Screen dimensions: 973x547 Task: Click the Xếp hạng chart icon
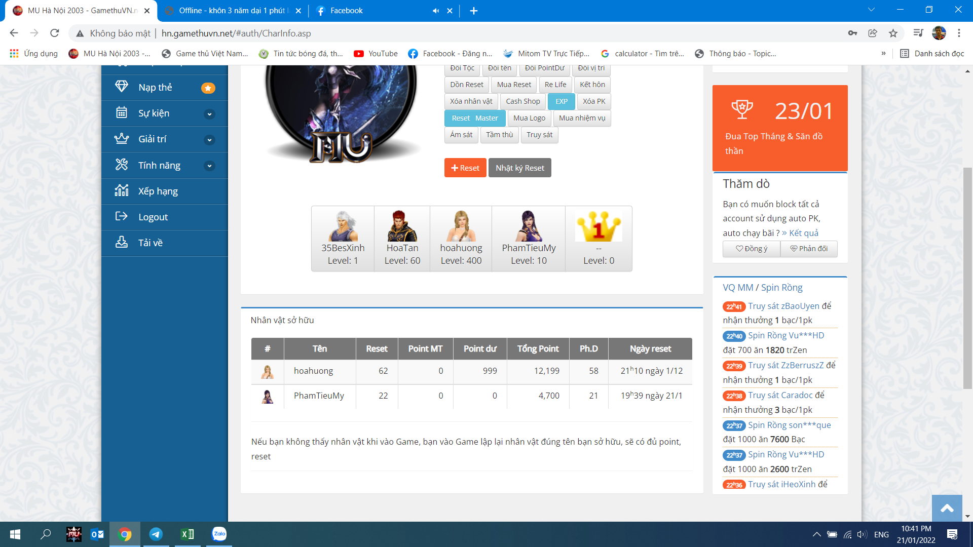click(x=122, y=190)
